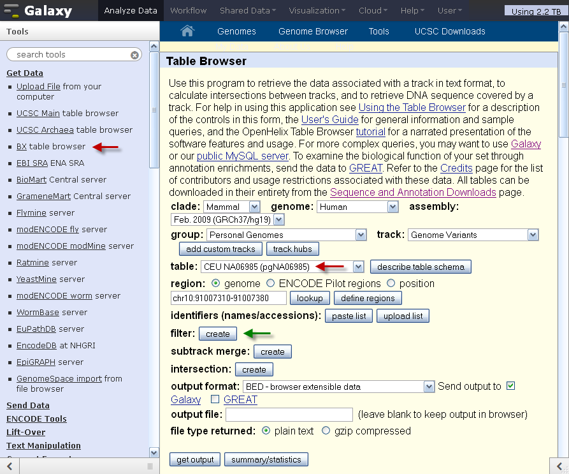Collapse the tools panel with left arrow

pos(10,466)
